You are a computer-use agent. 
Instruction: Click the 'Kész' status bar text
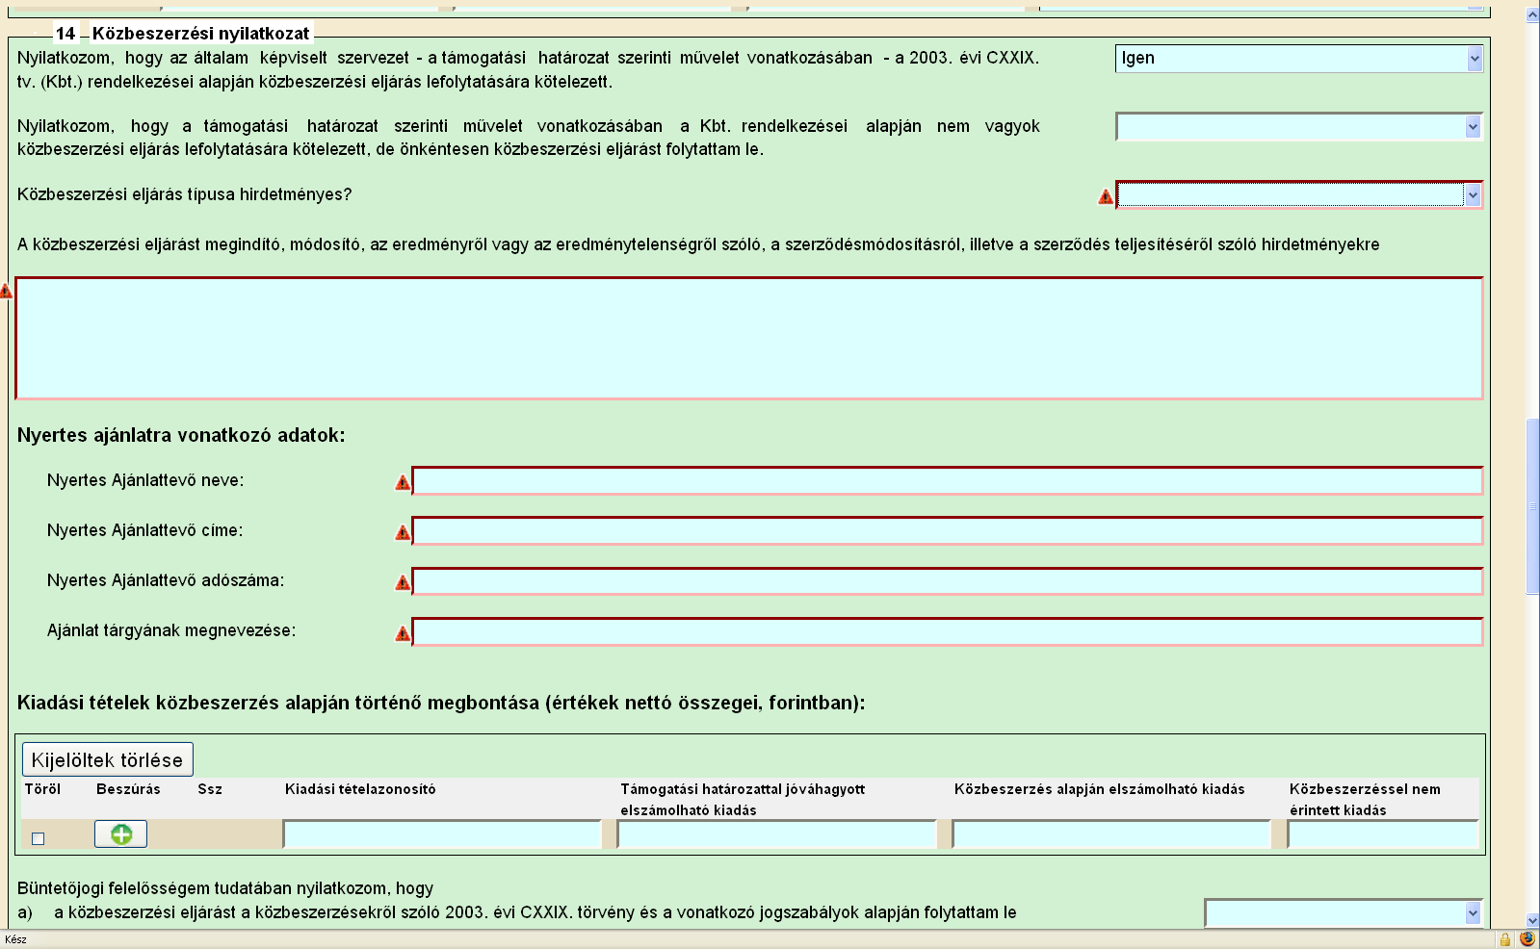coord(15,939)
